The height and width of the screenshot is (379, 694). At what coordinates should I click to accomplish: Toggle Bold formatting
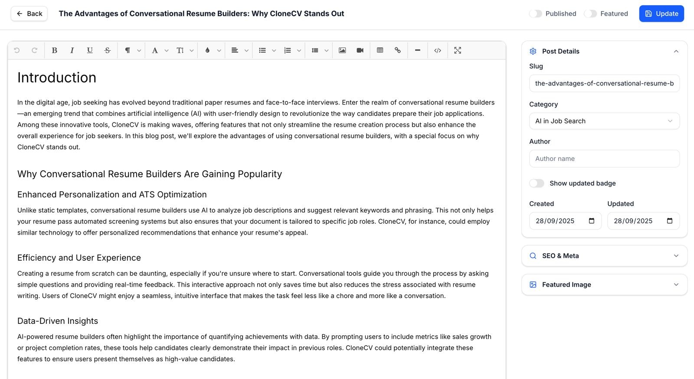coord(54,50)
